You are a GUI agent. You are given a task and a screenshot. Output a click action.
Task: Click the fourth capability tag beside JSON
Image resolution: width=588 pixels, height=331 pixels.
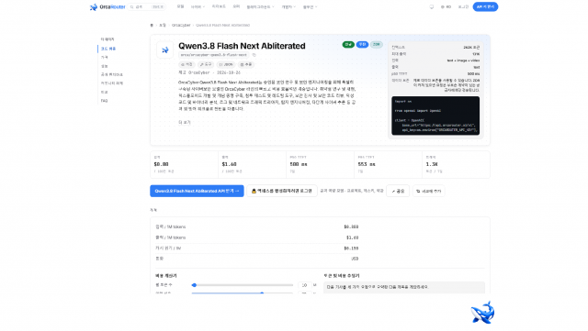246,64
